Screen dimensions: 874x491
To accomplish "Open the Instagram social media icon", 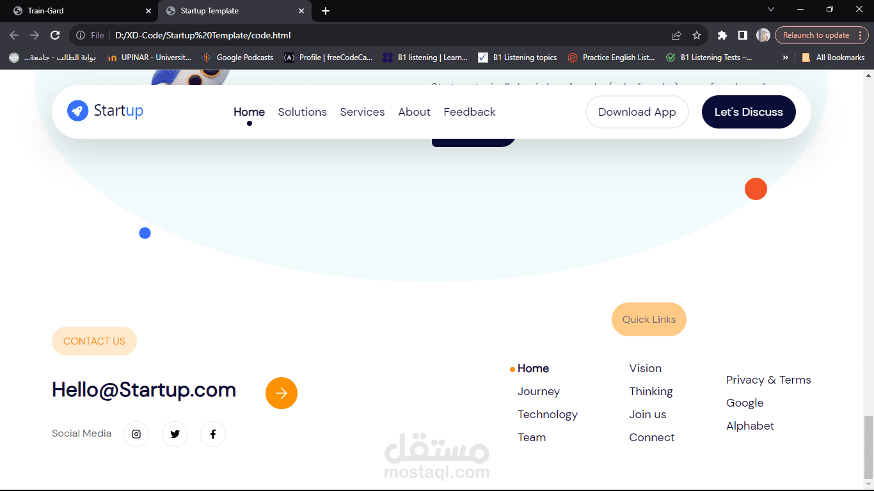I will (x=136, y=434).
